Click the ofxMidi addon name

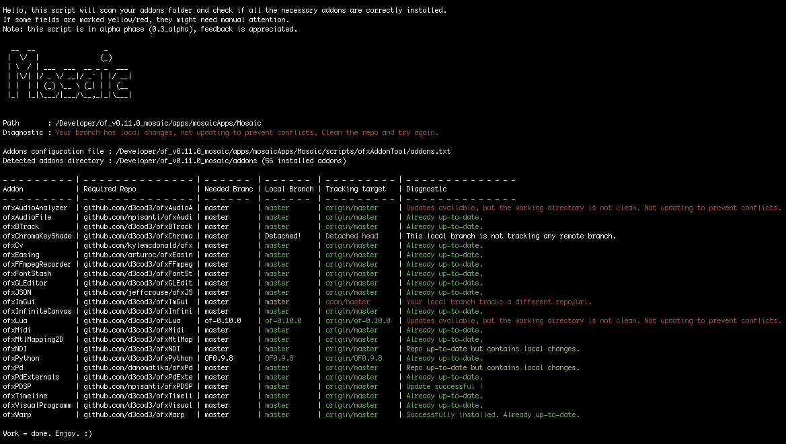pyautogui.click(x=17, y=330)
